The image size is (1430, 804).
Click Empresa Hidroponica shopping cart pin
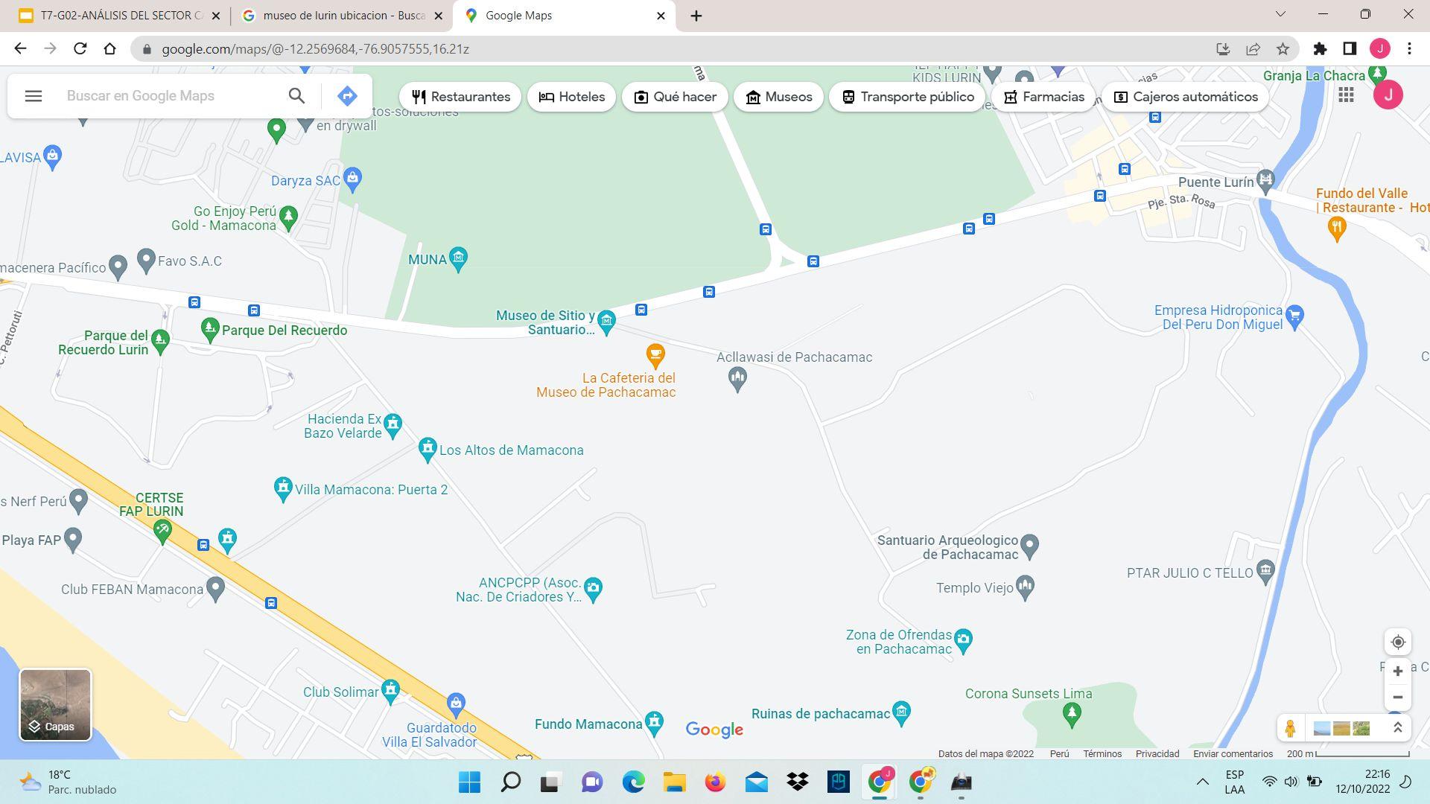pos(1294,317)
